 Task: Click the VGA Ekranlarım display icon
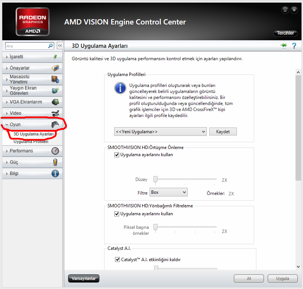[x=55, y=102]
